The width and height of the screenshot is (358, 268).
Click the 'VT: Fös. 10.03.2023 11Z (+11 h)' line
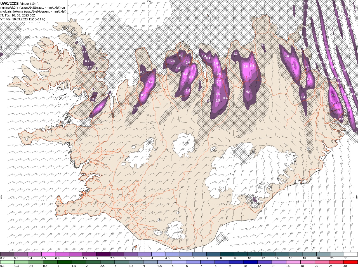coord(23,19)
